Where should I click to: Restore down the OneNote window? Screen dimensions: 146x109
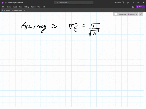tap(138, 3)
